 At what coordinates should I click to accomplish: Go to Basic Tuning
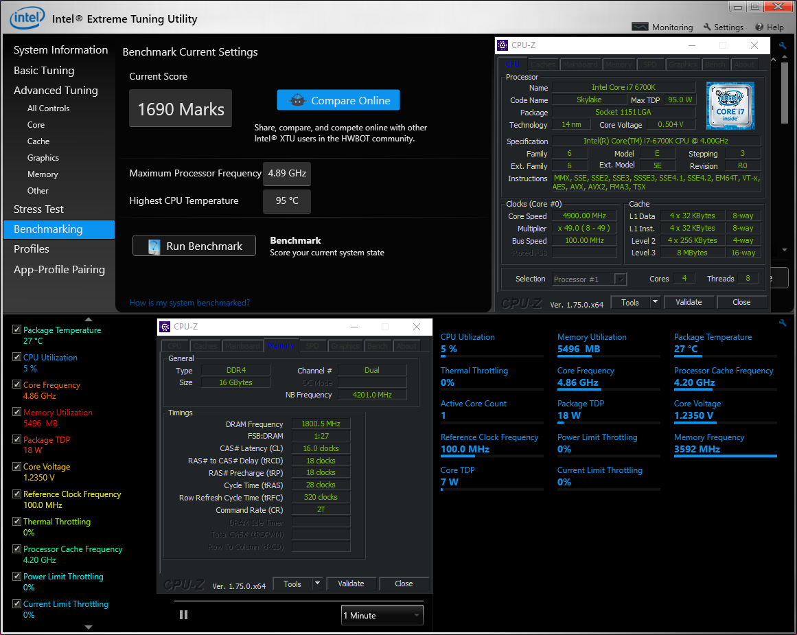tap(44, 70)
